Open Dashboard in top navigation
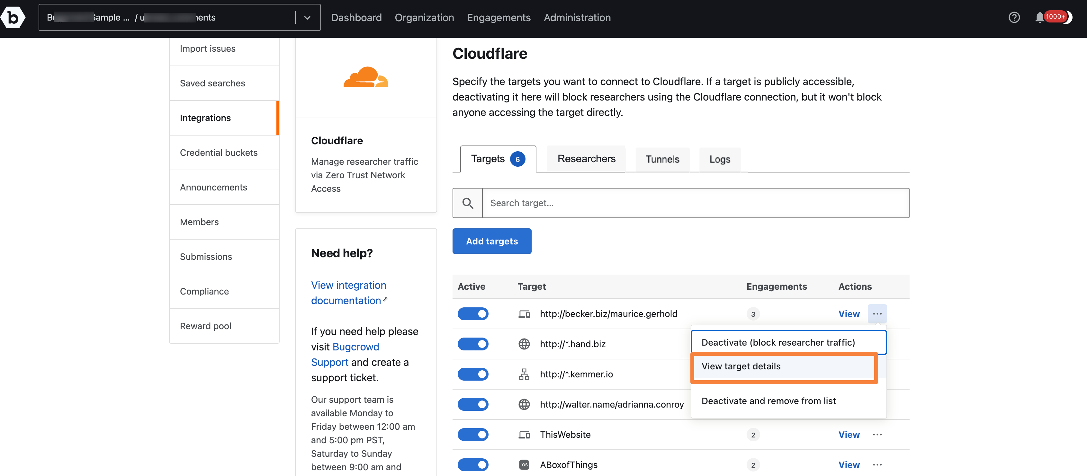1087x476 pixels. (356, 17)
